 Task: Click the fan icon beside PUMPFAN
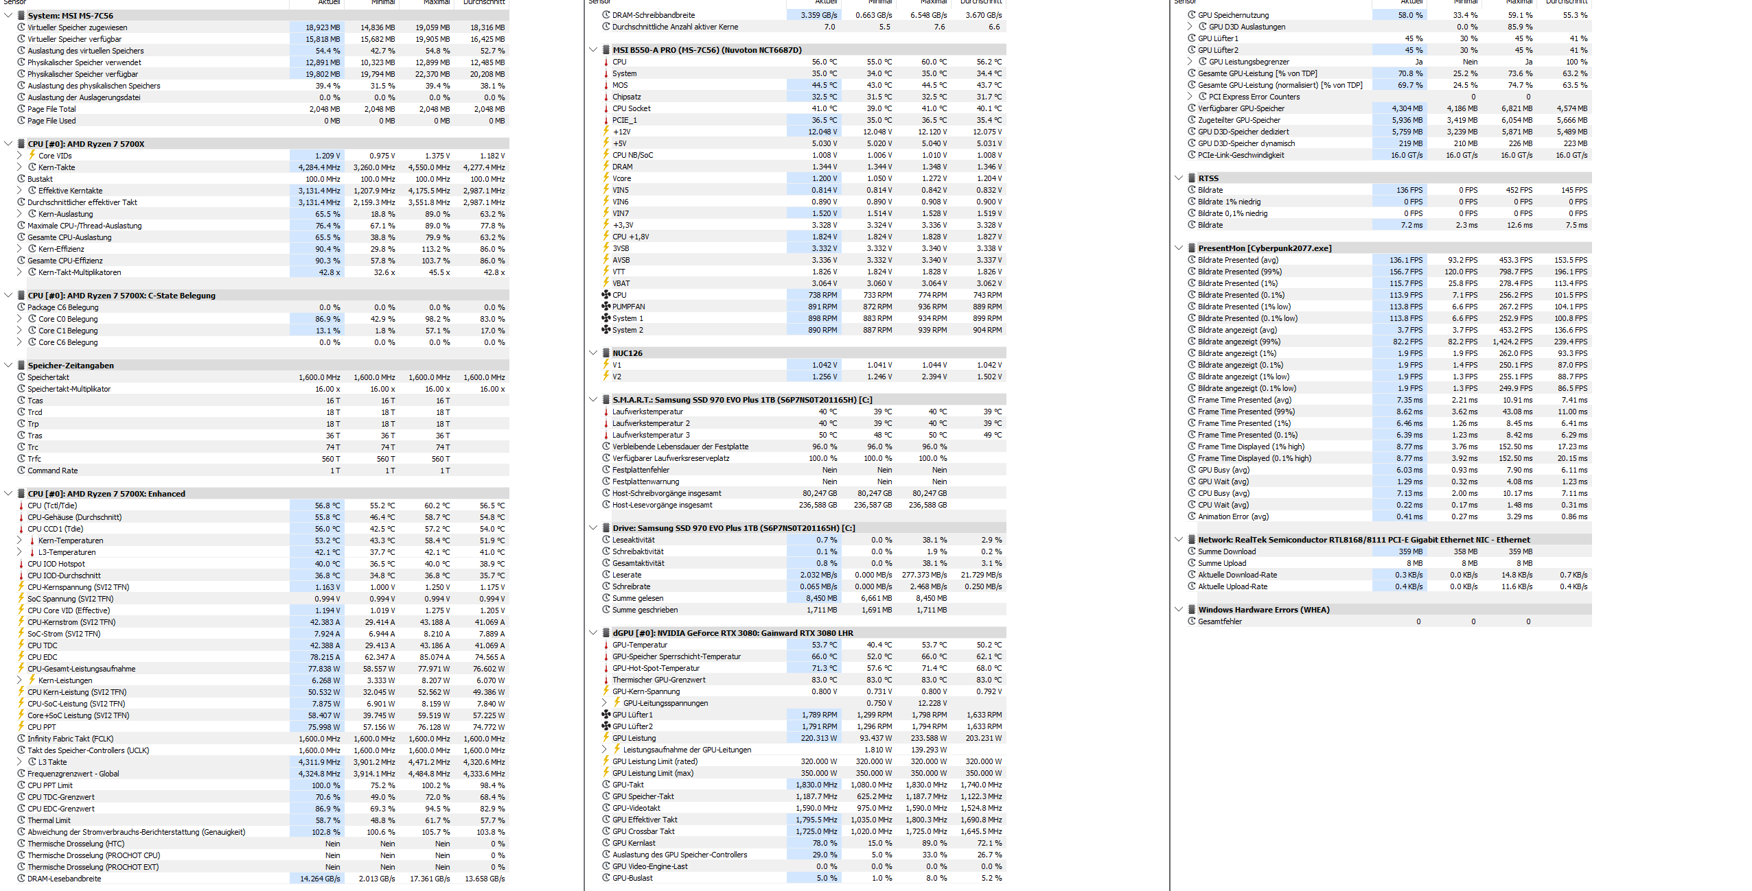pos(606,306)
